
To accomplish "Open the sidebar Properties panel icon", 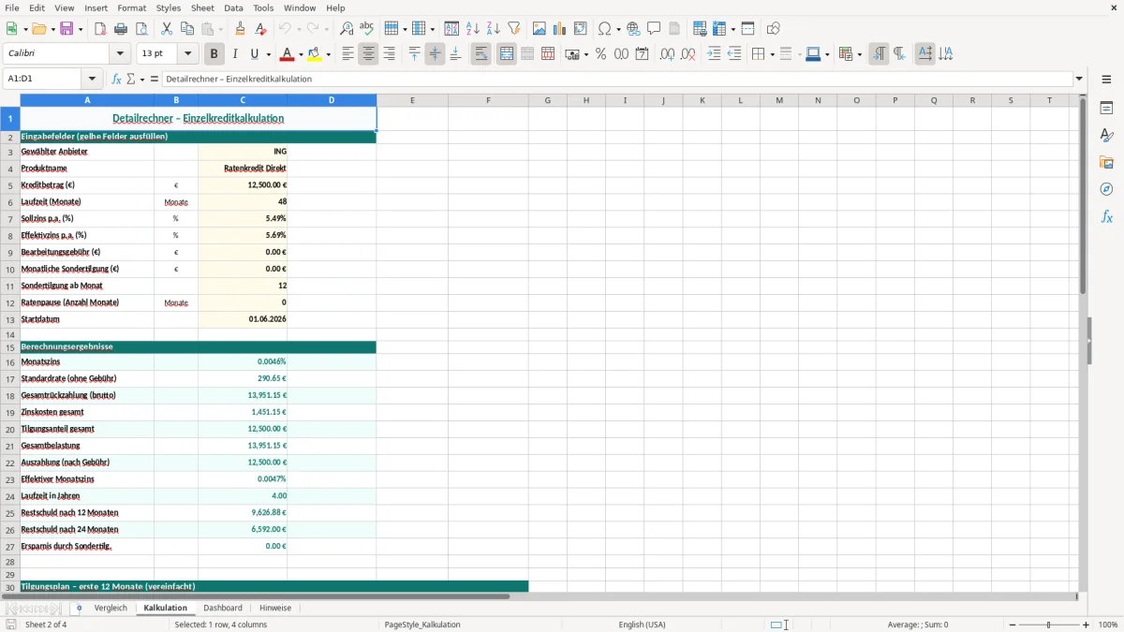I will (1106, 109).
